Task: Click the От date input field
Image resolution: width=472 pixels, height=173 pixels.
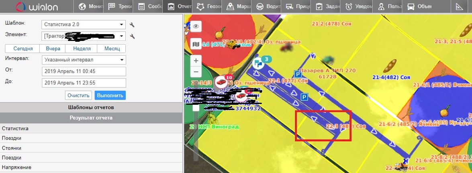Action: click(x=84, y=71)
